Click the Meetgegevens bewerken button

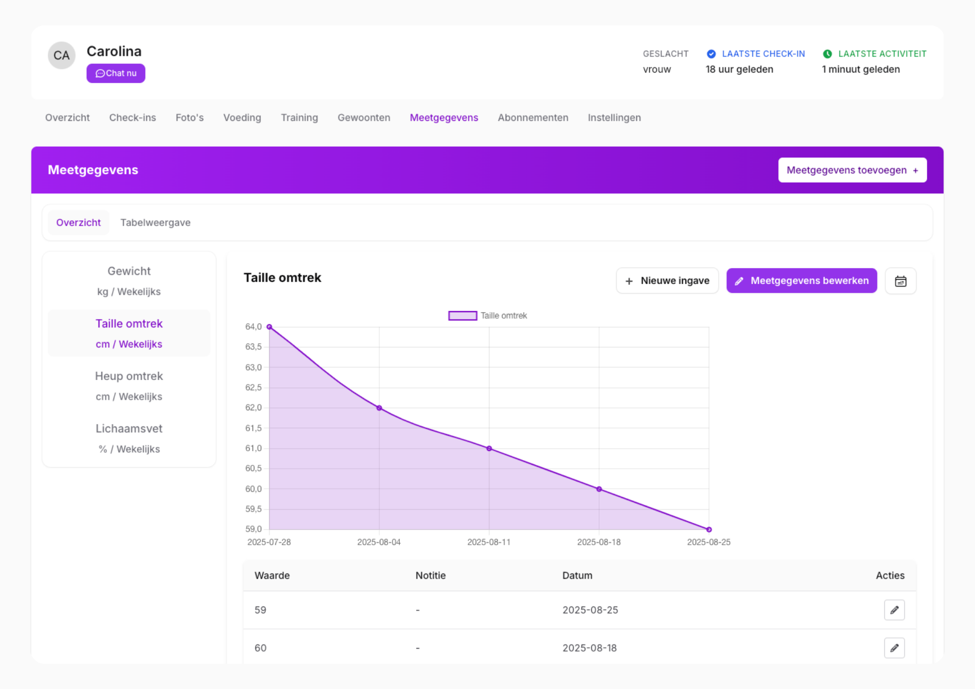pyautogui.click(x=801, y=281)
